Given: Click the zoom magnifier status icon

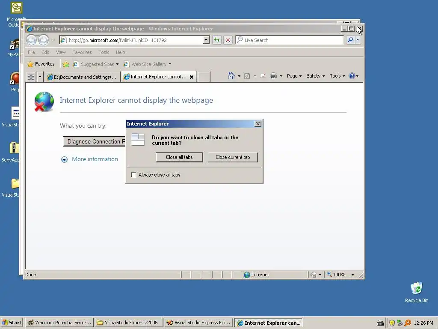Looking at the screenshot, I should point(329,275).
